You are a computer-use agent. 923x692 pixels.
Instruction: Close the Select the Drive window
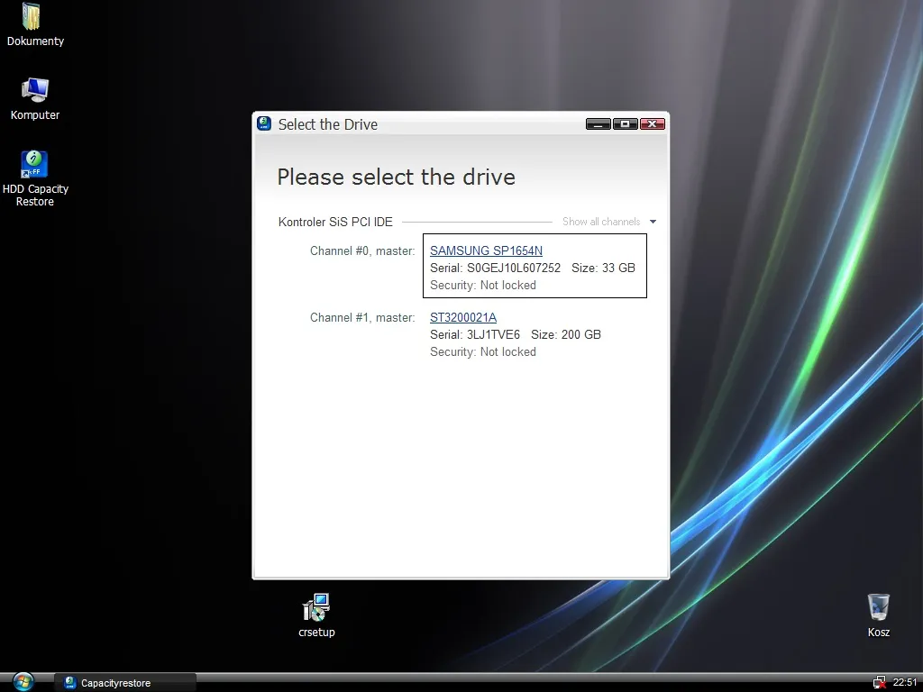[x=652, y=124]
